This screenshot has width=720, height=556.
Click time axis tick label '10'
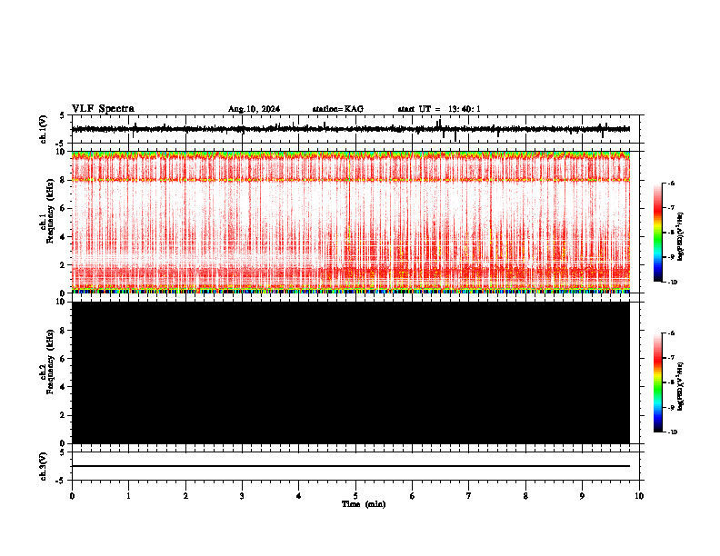(x=639, y=496)
